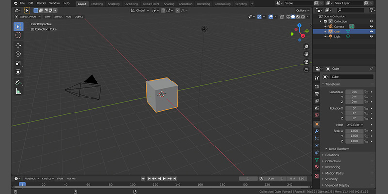
Task: Switch to the UV Editing workspace tab
Action: pos(131,4)
